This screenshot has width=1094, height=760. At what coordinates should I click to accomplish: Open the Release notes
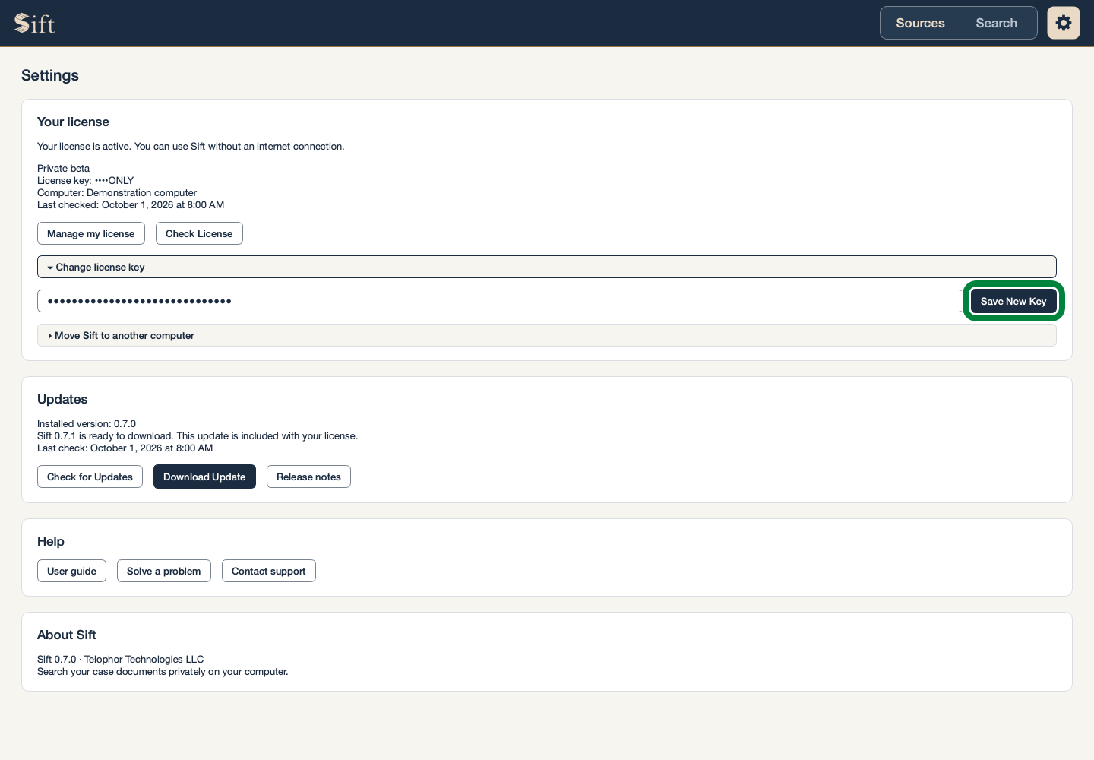pyautogui.click(x=308, y=477)
